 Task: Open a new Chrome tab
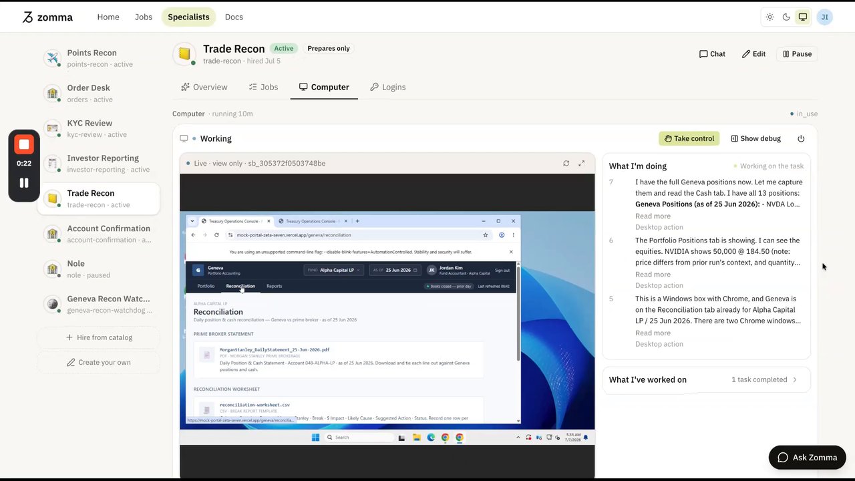click(x=357, y=221)
